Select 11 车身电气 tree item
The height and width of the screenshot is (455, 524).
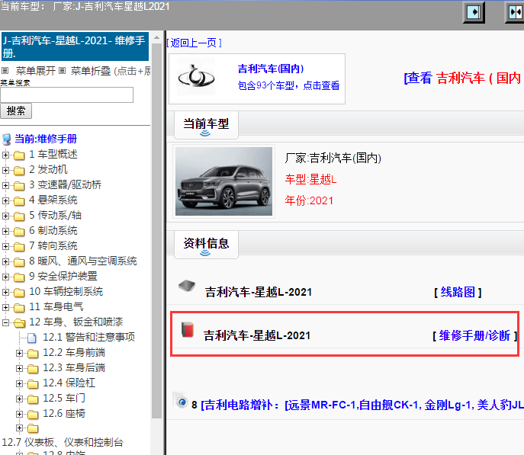click(x=56, y=306)
